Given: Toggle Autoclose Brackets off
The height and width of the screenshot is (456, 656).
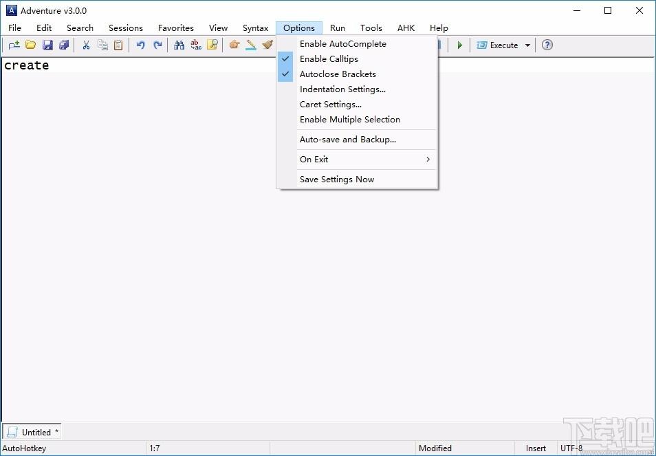Looking at the screenshot, I should tap(357, 74).
